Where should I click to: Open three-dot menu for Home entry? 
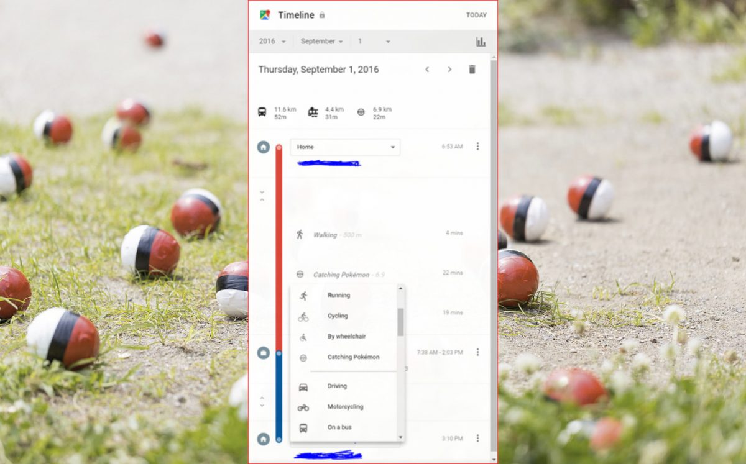[477, 147]
